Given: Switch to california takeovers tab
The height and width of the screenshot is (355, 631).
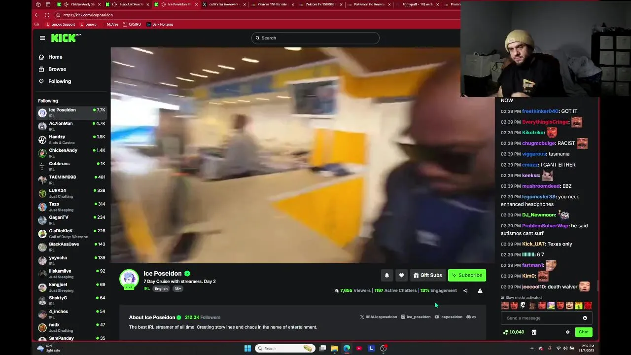Looking at the screenshot, I should 224,4.
